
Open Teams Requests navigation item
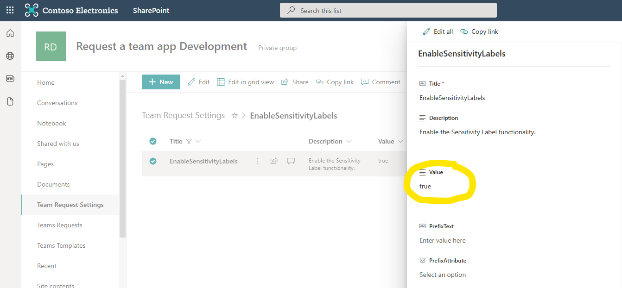point(60,225)
